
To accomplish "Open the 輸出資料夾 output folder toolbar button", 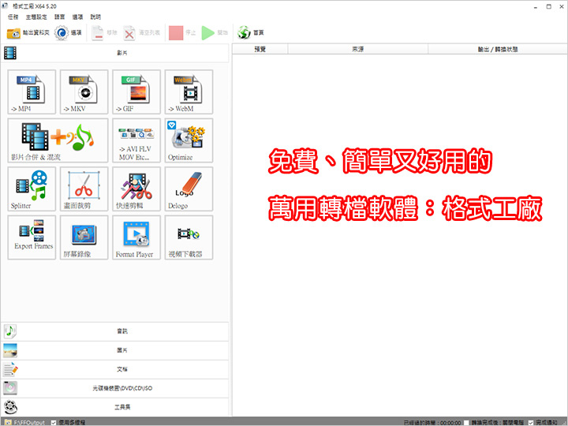I will coord(28,33).
